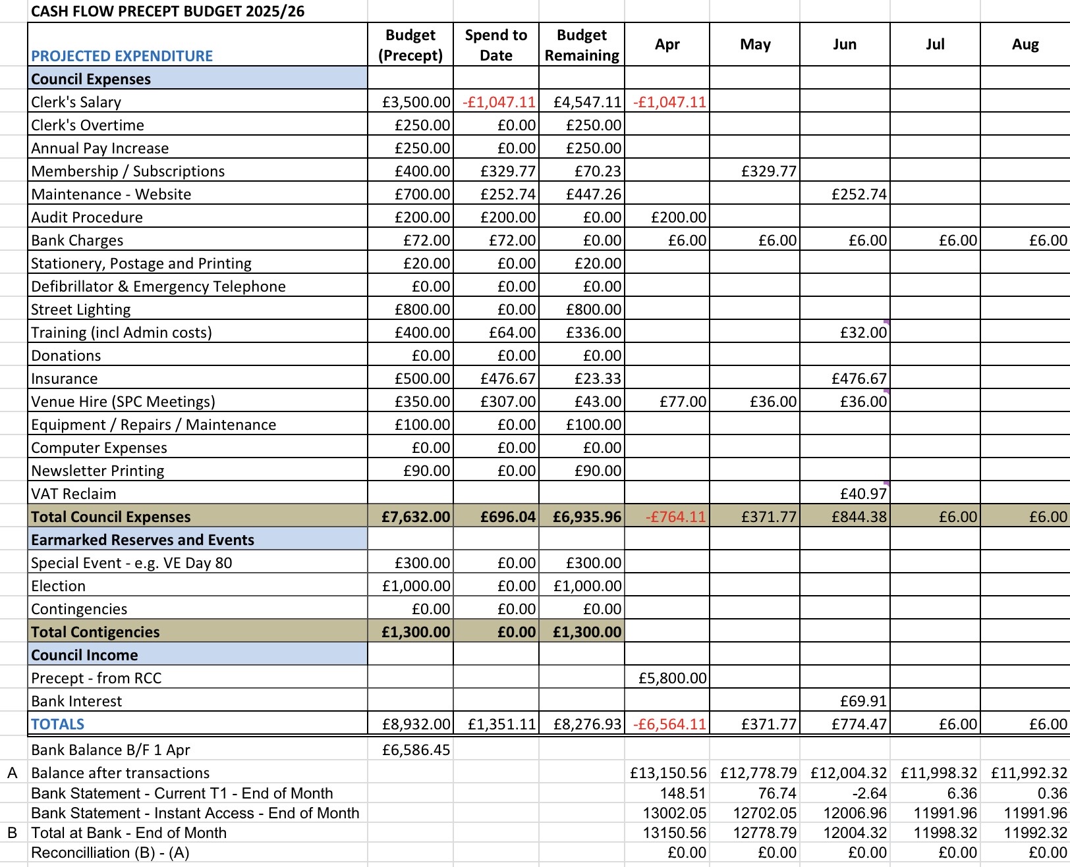Screen dimensions: 1070x867
Task: Select the Budget (Precept) column header
Action: [x=410, y=45]
